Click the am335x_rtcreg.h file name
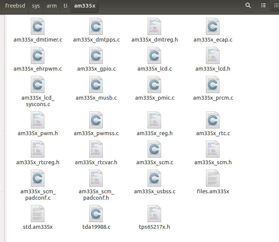This screenshot has width=279, height=242. [38, 162]
